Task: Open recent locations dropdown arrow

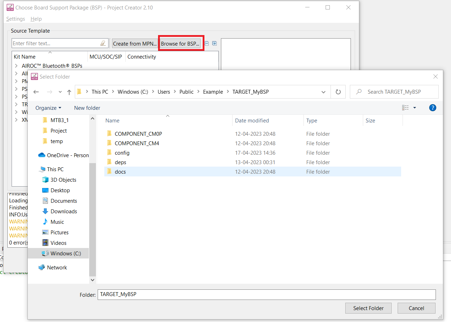Action: pyautogui.click(x=60, y=92)
